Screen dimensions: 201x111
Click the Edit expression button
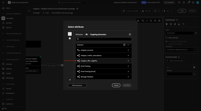[x=77, y=85]
